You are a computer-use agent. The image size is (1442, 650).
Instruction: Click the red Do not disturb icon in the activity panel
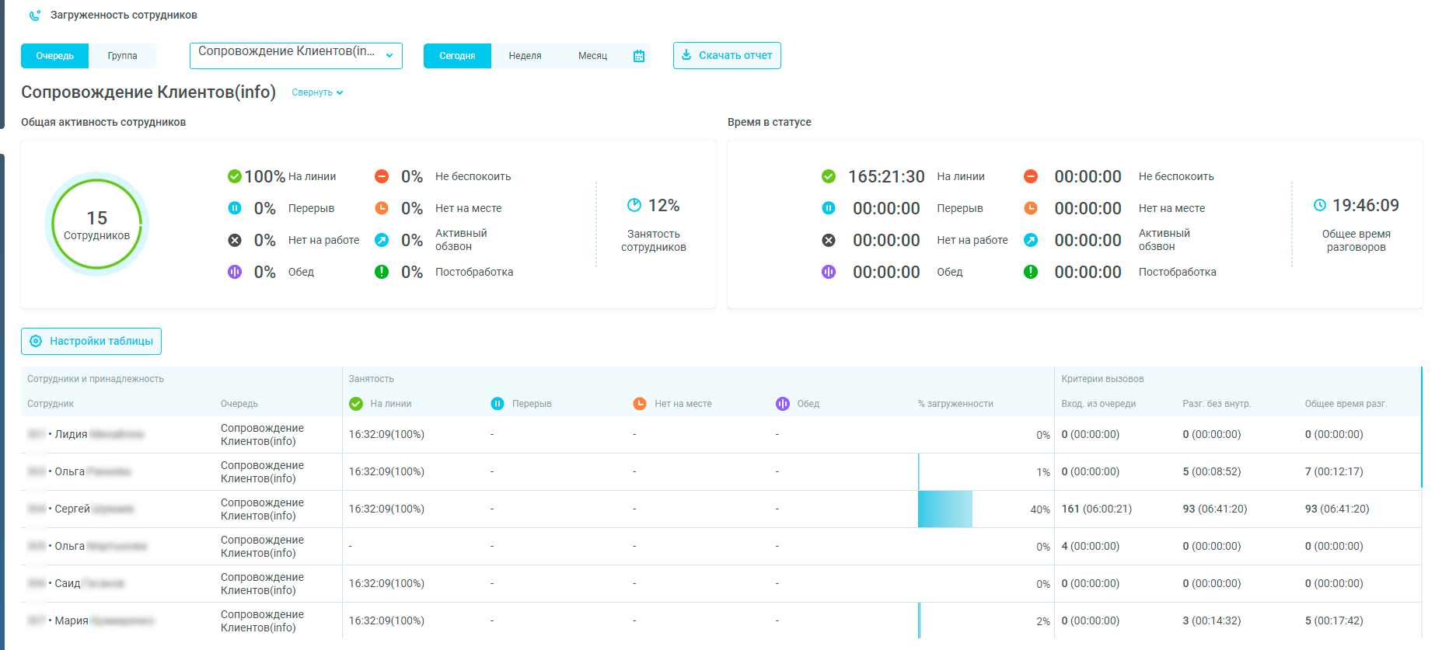(382, 176)
